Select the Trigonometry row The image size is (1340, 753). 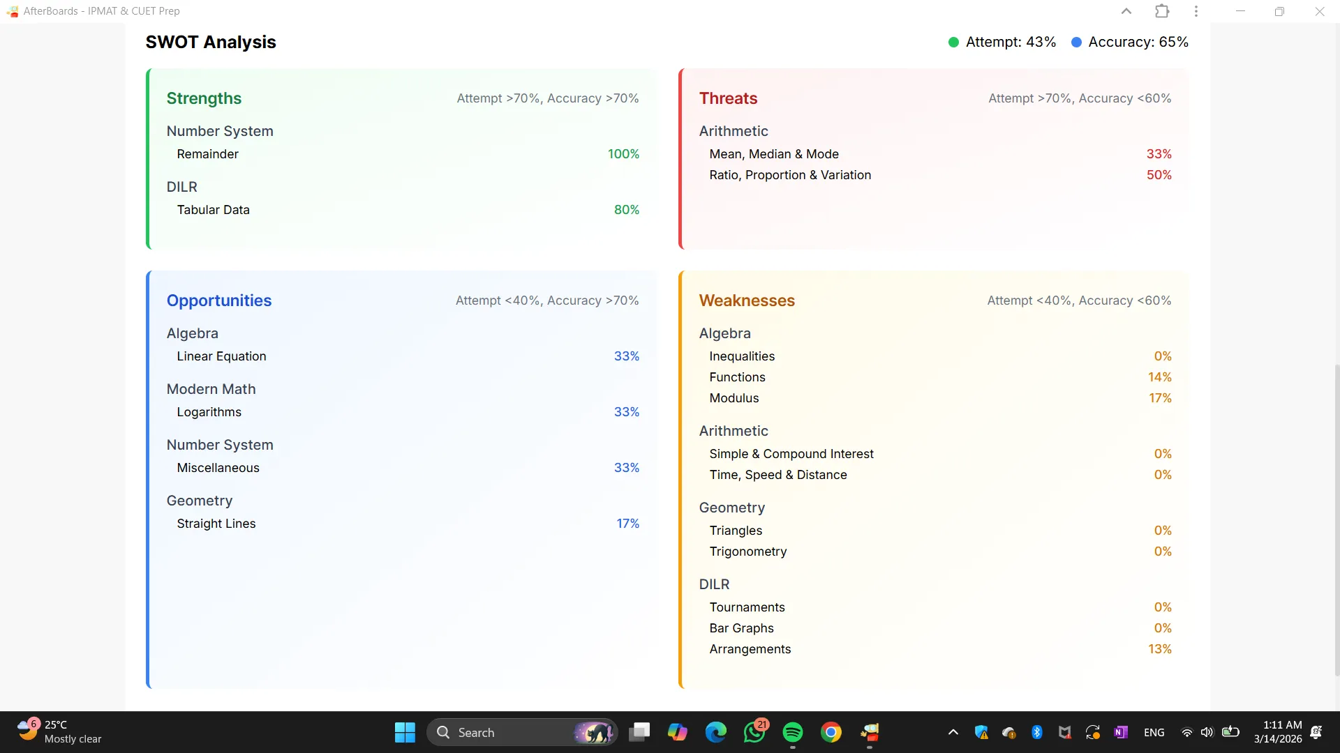pyautogui.click(x=940, y=552)
